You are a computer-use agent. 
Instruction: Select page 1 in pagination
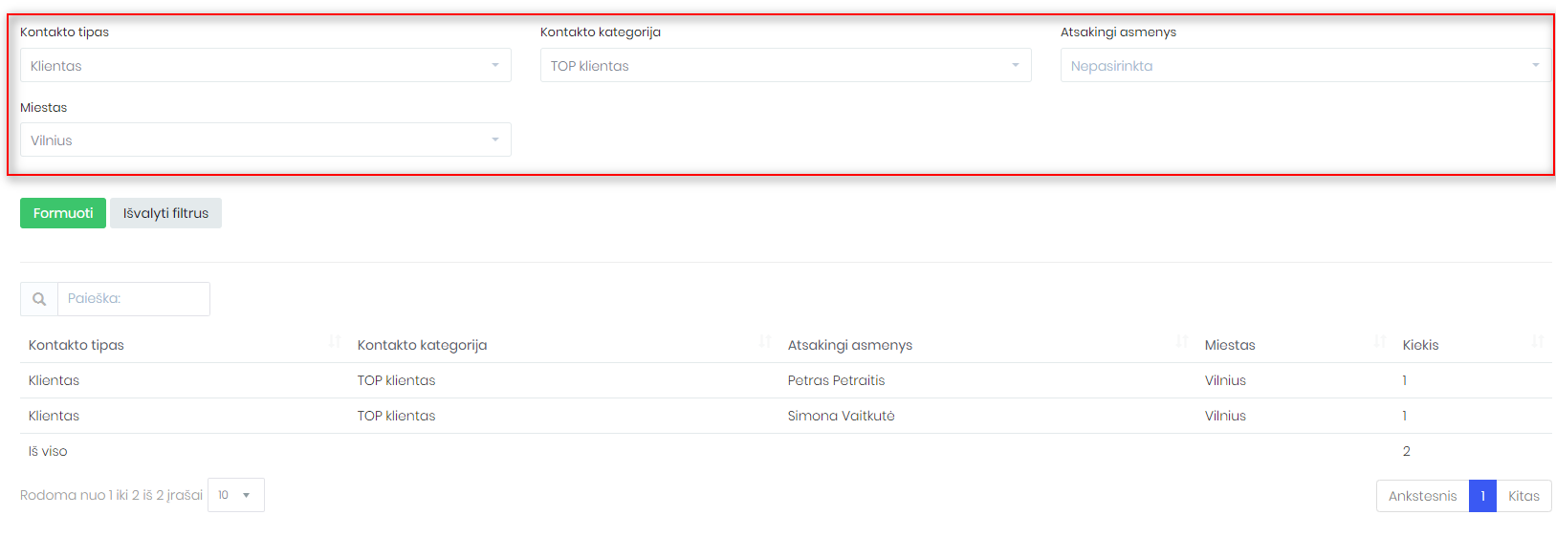1482,496
